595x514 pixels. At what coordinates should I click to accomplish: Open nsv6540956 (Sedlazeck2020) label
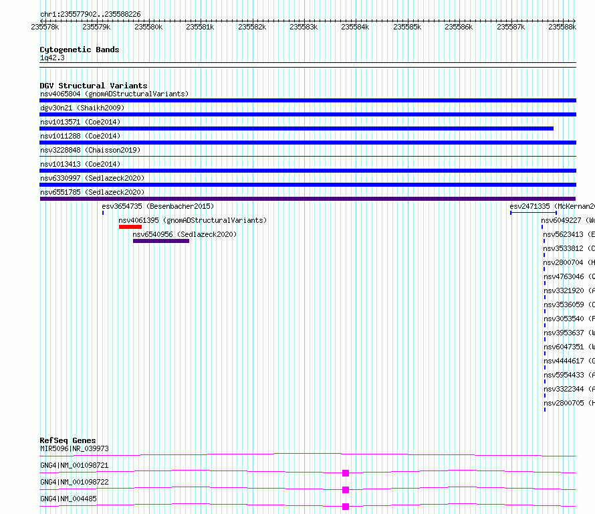(x=185, y=234)
